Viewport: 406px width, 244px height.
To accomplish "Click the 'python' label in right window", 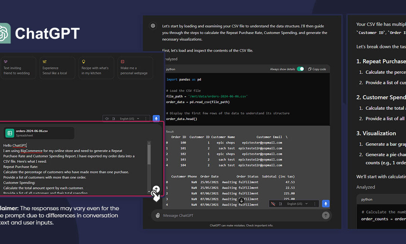I will (x=367, y=200).
